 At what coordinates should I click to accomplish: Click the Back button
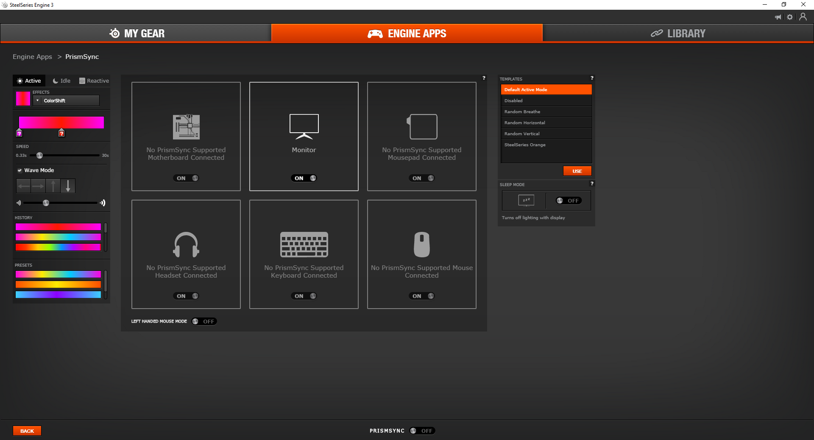[x=27, y=431]
